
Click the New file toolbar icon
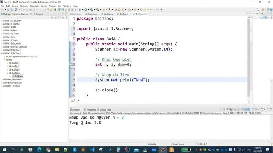(2, 10)
